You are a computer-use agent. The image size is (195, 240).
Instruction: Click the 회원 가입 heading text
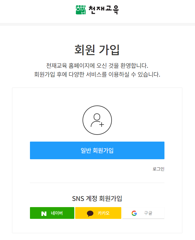97,50
